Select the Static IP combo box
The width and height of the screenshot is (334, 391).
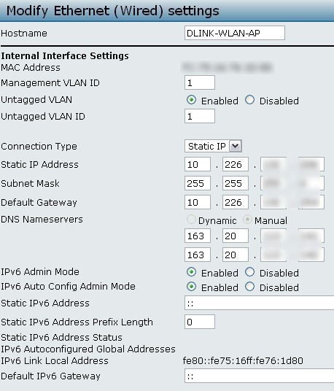[213, 146]
